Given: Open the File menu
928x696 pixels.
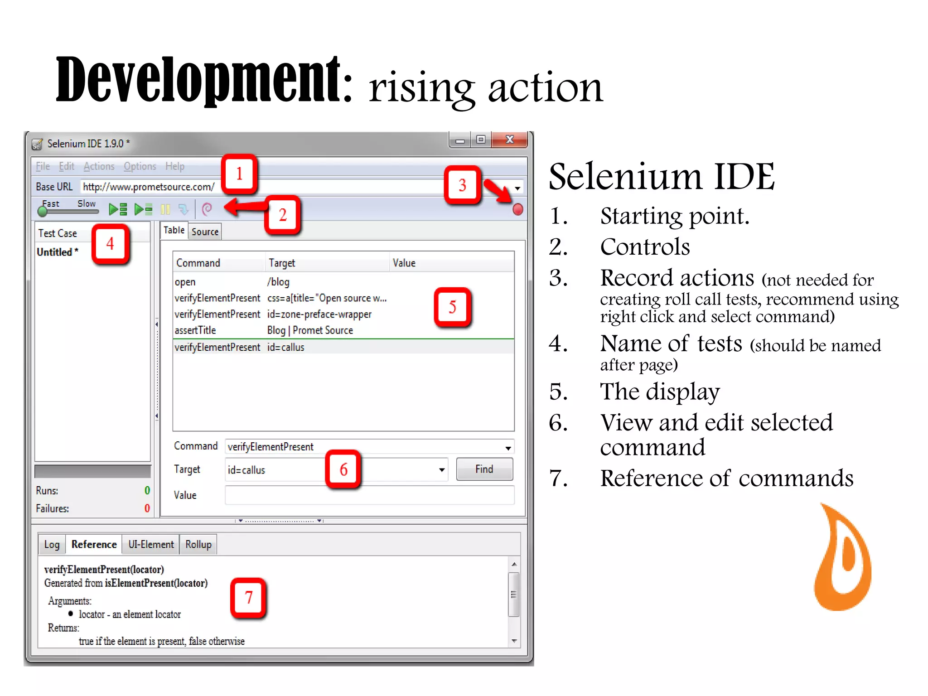Looking at the screenshot, I should pyautogui.click(x=43, y=166).
